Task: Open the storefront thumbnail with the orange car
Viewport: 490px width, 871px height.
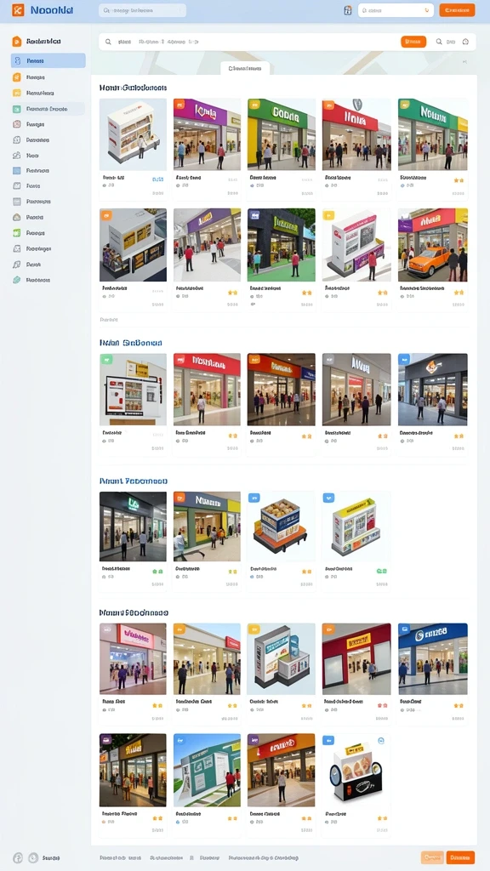Action: pos(433,245)
